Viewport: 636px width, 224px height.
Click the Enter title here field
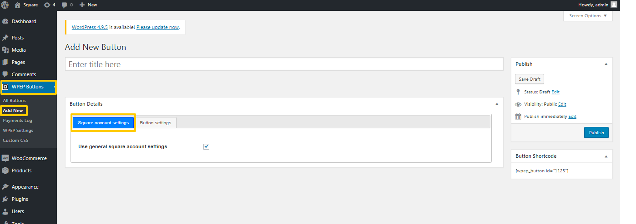pos(284,64)
